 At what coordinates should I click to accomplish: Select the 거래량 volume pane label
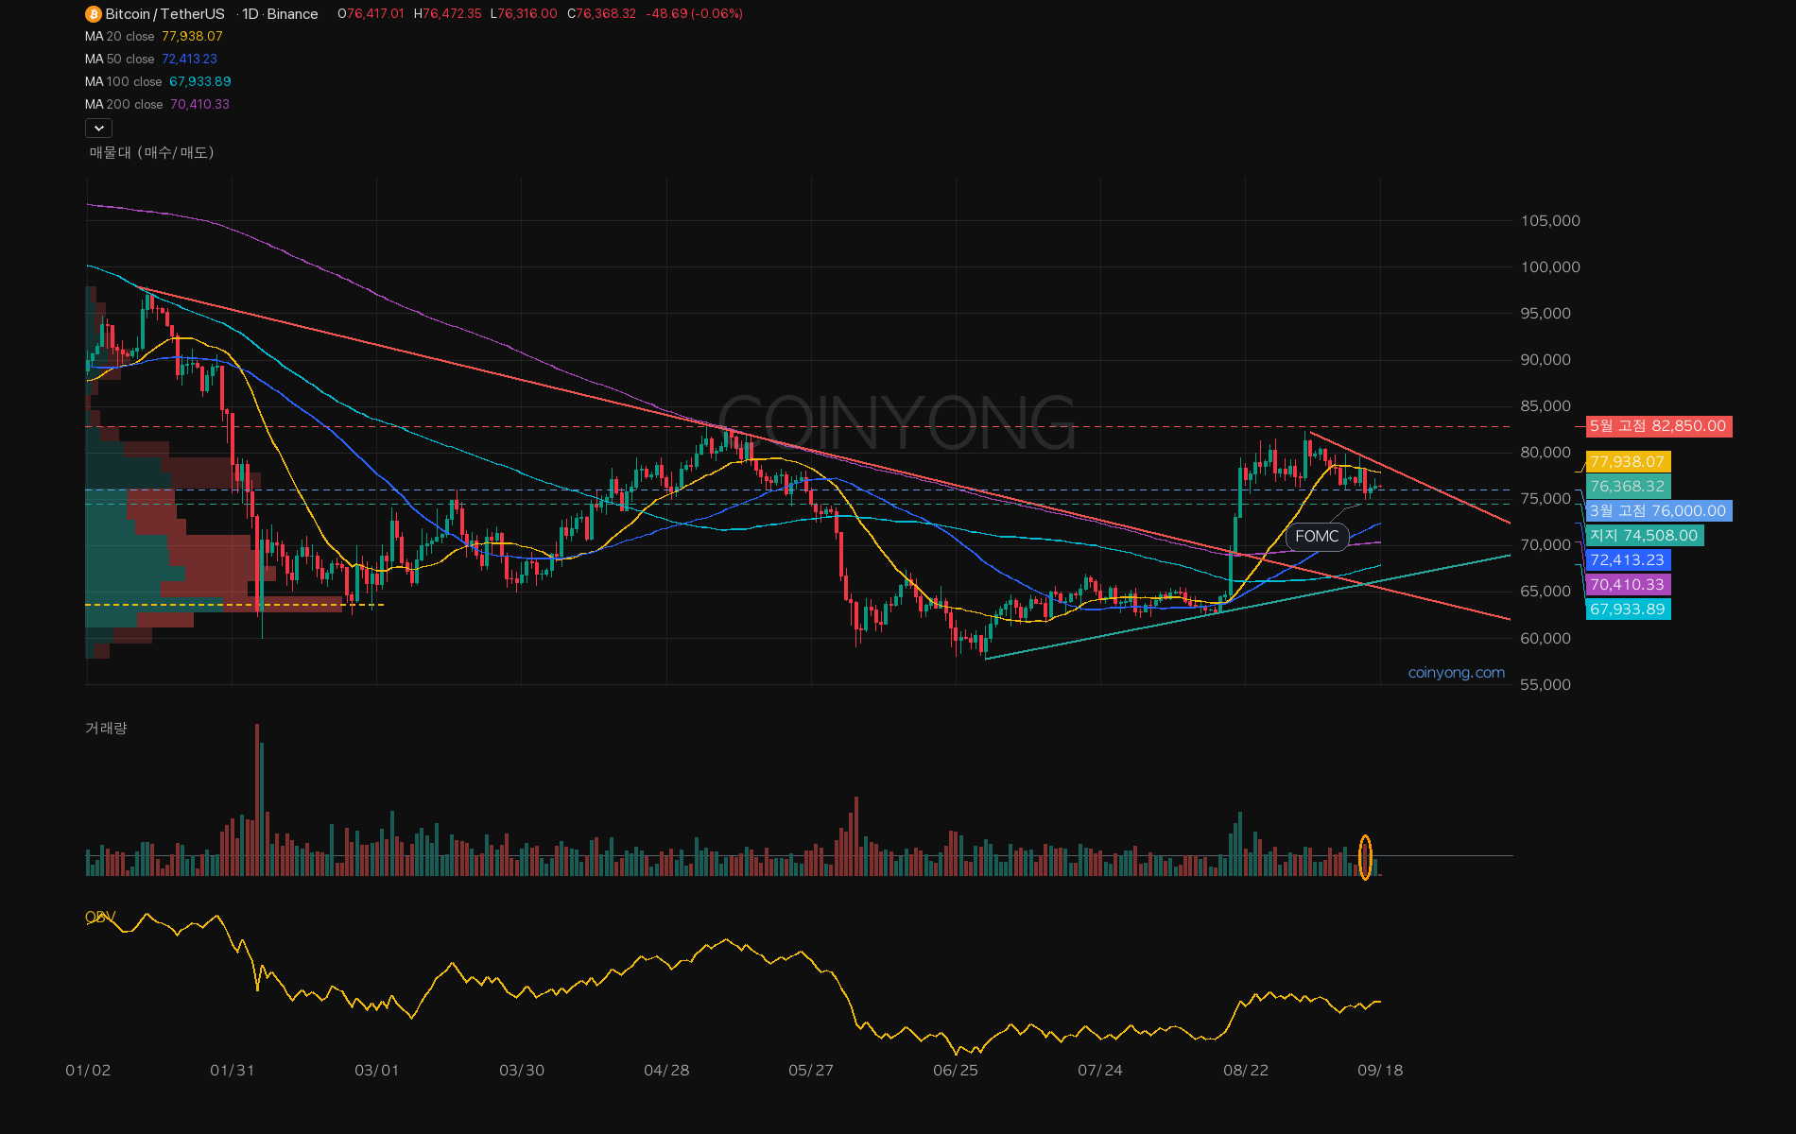click(106, 729)
